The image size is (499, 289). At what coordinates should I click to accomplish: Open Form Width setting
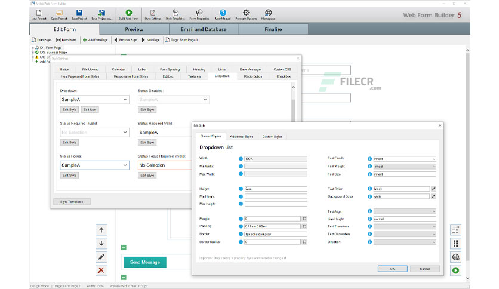pos(66,40)
